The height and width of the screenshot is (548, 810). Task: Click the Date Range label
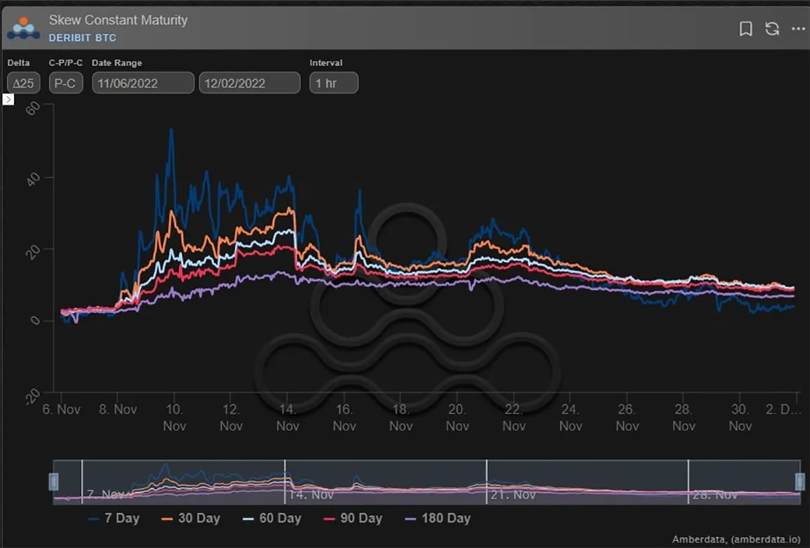[x=116, y=62]
